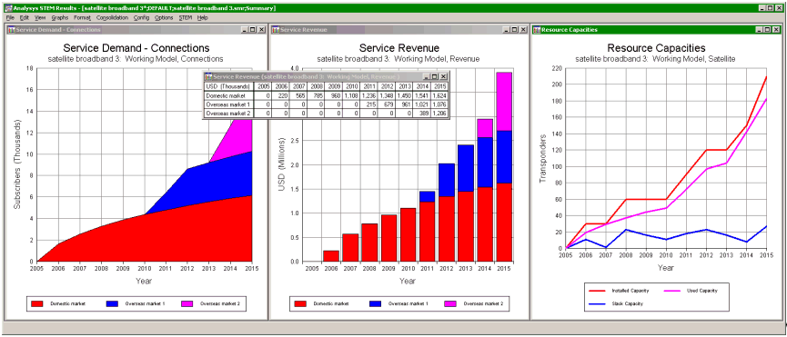This screenshot has width=787, height=337.
Task: Click the Service Revenue table window icon
Action: click(x=208, y=76)
